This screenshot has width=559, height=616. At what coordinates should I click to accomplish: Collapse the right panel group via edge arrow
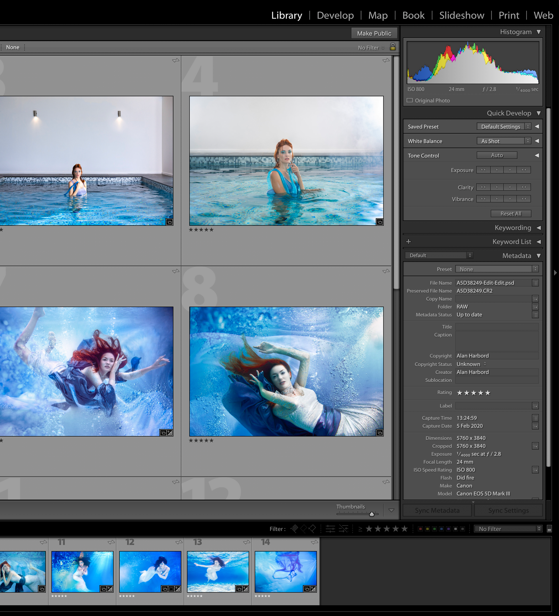555,273
